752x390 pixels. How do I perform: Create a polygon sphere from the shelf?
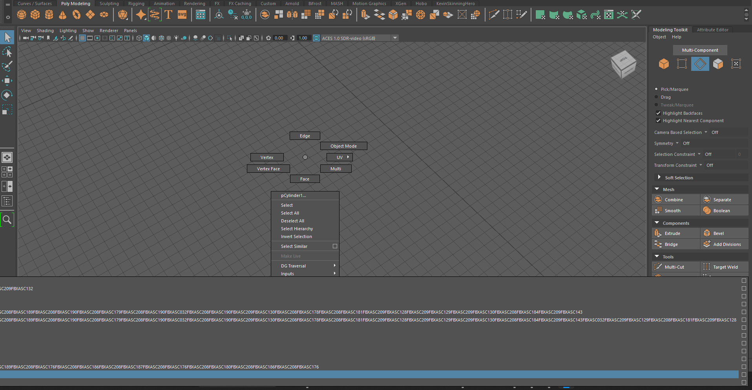(22, 14)
